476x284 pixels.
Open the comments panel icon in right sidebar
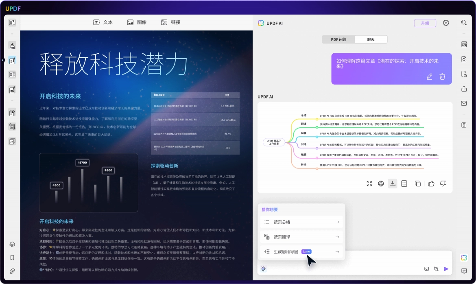click(x=464, y=271)
